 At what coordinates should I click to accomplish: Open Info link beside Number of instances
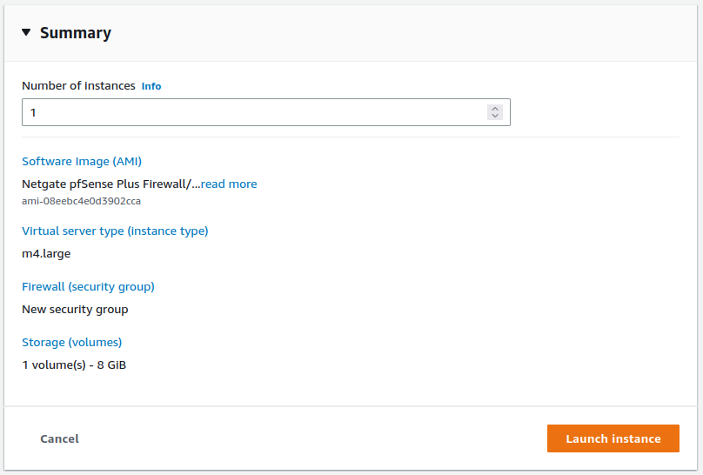[x=151, y=86]
